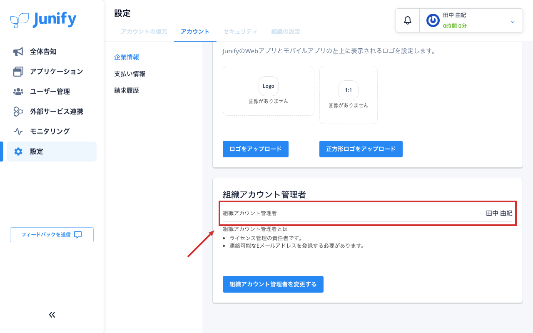The width and height of the screenshot is (533, 333).
Task: Click the 設定 page title
Action: coord(122,13)
